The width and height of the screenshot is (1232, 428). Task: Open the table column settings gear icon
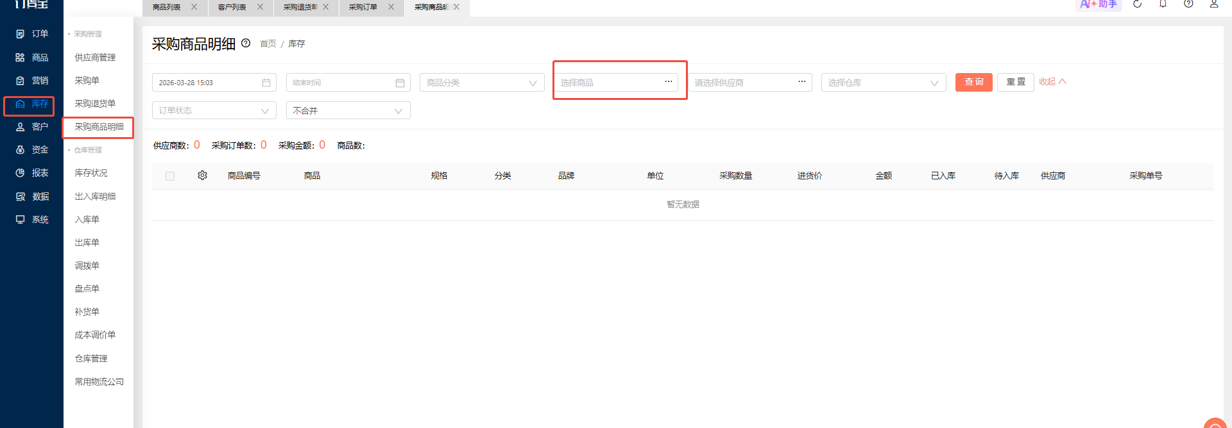point(203,176)
